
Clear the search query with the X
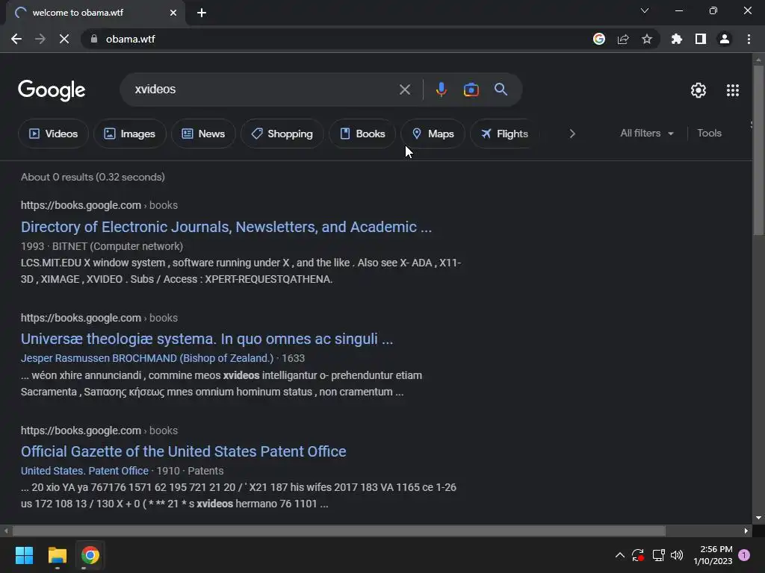click(405, 90)
